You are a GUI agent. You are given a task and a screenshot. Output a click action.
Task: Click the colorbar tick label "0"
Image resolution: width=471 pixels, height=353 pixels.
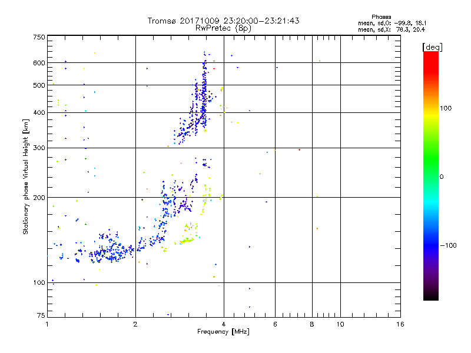(x=441, y=177)
